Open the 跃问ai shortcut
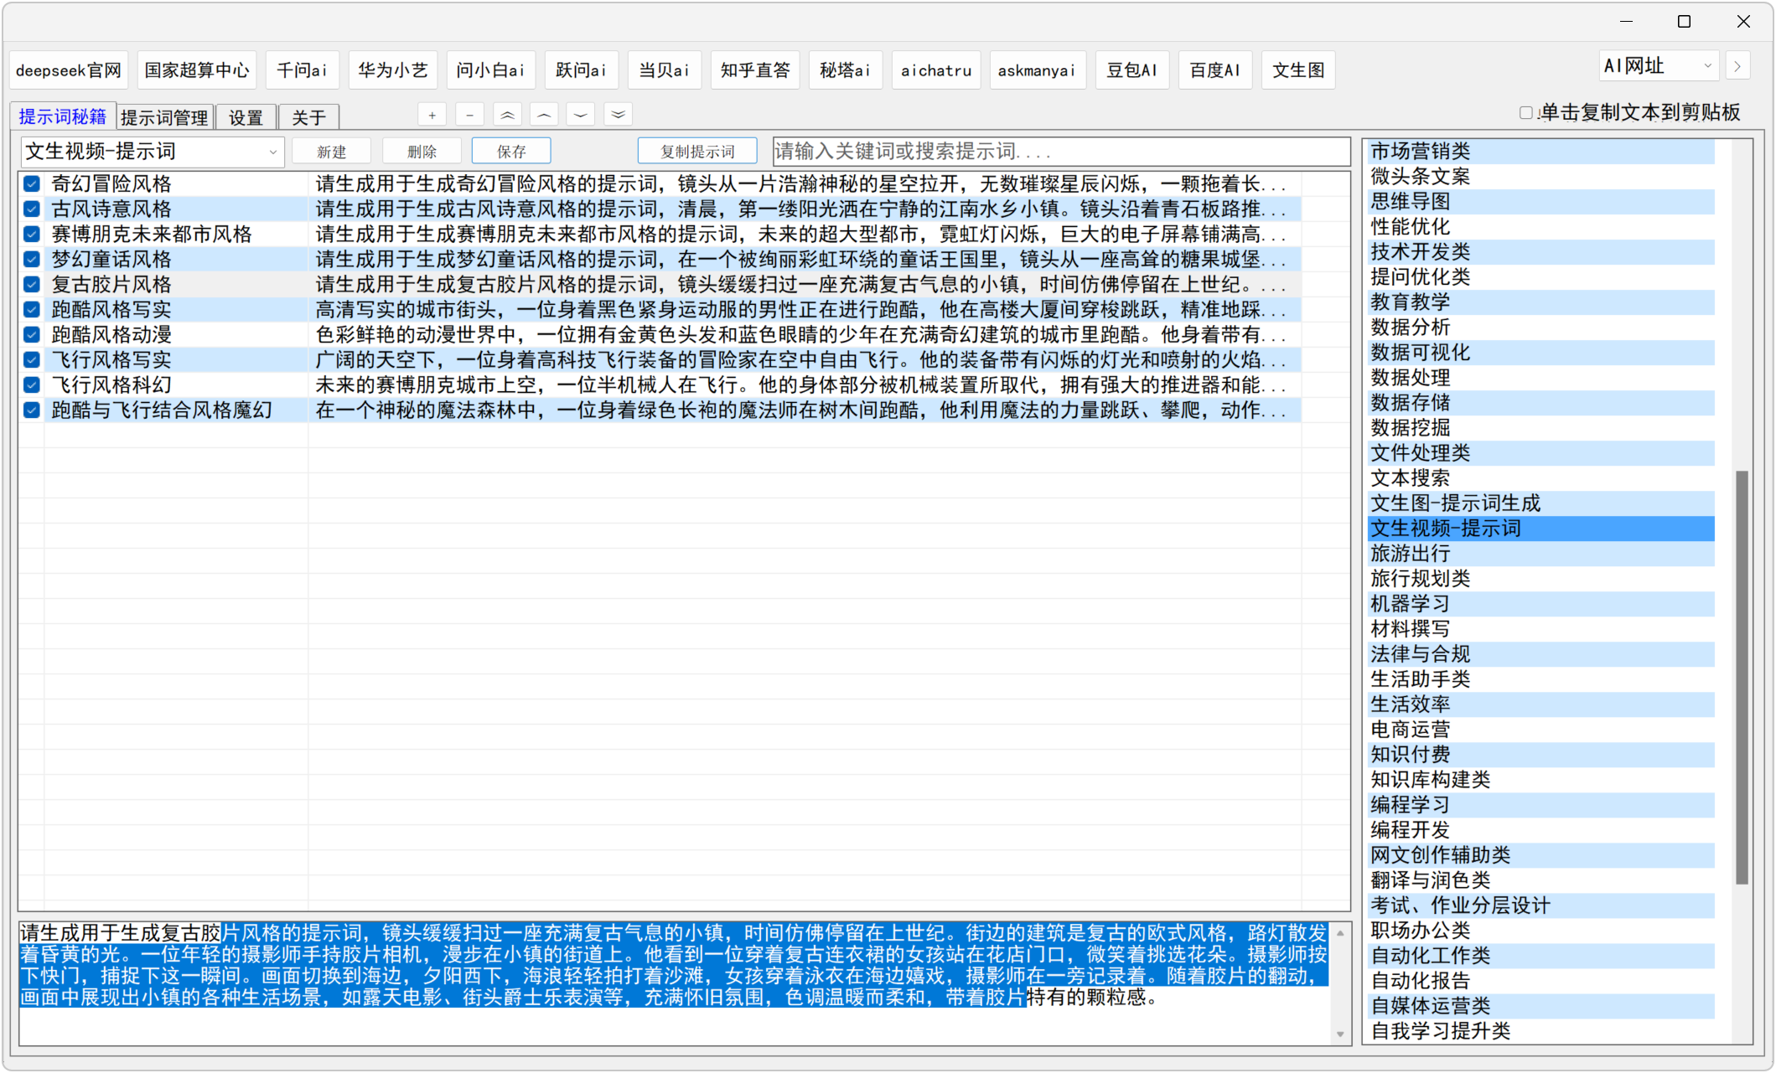 click(x=581, y=70)
